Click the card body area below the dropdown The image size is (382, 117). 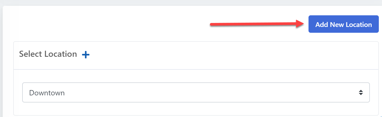pos(196,109)
